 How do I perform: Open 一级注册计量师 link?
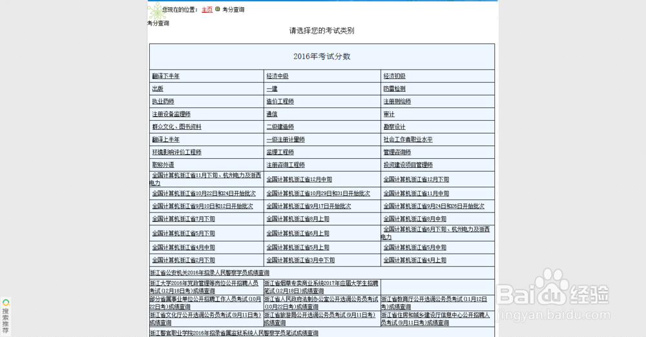click(x=286, y=139)
